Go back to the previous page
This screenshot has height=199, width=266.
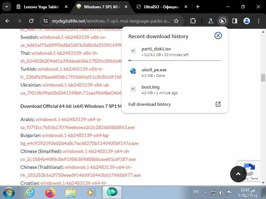point(7,21)
